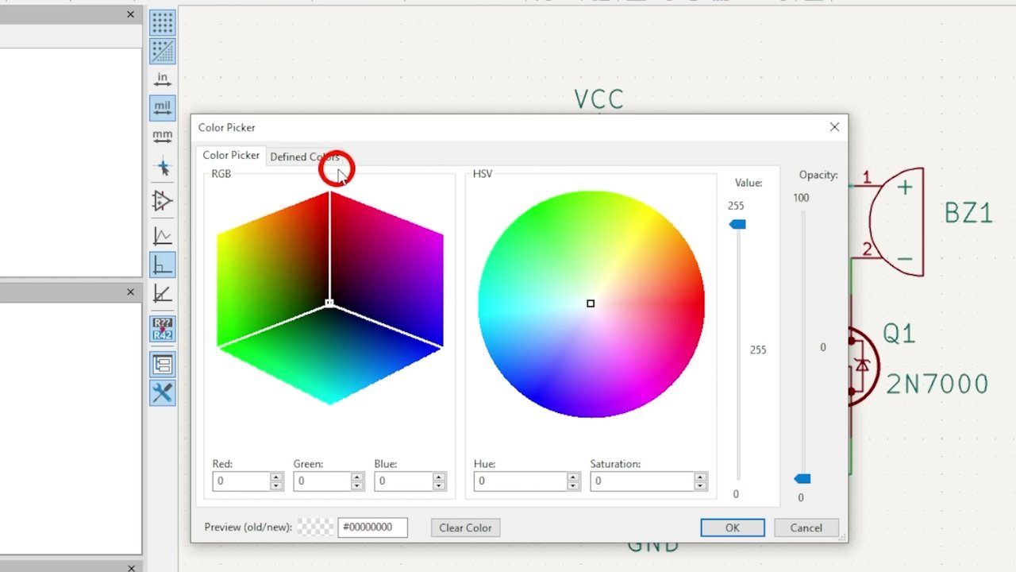Switch units to inches
Screen dimensions: 1016x572
click(162, 79)
